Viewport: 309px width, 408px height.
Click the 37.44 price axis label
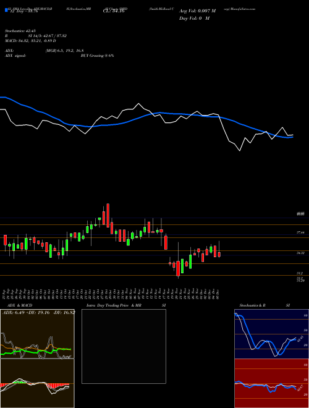pos(301,232)
